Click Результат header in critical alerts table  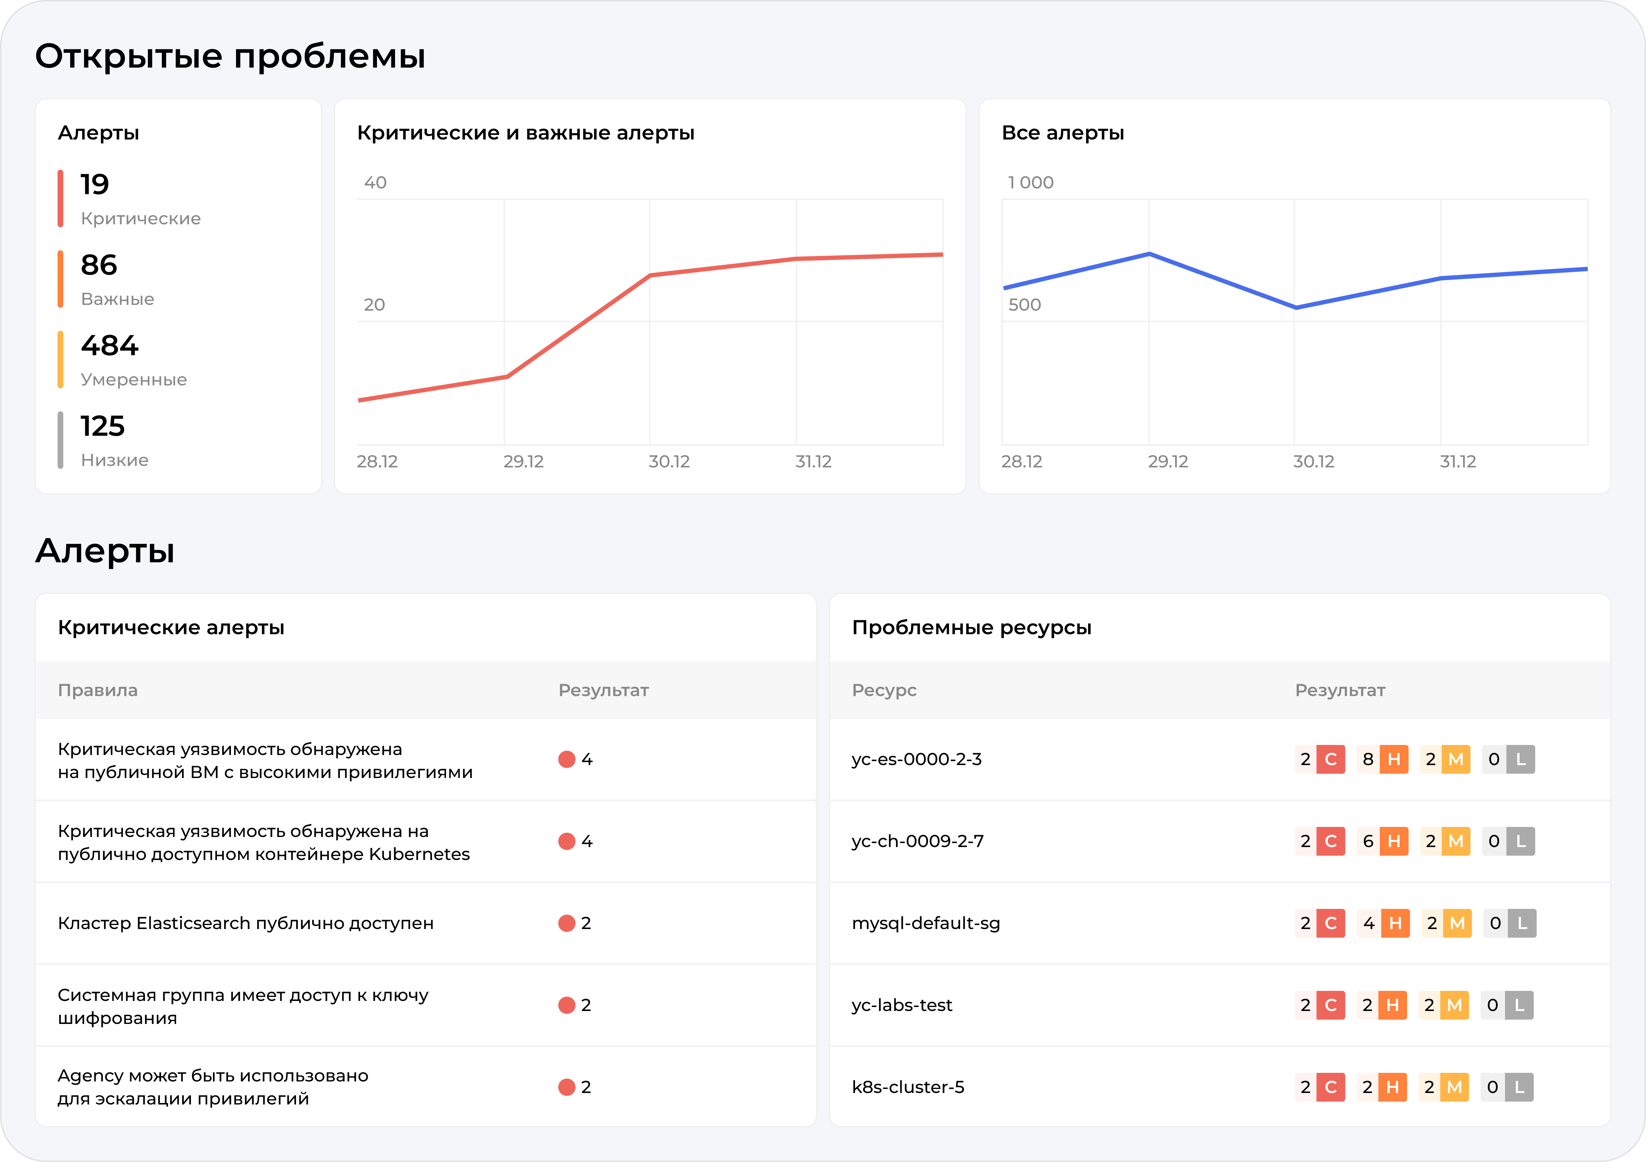coord(604,691)
